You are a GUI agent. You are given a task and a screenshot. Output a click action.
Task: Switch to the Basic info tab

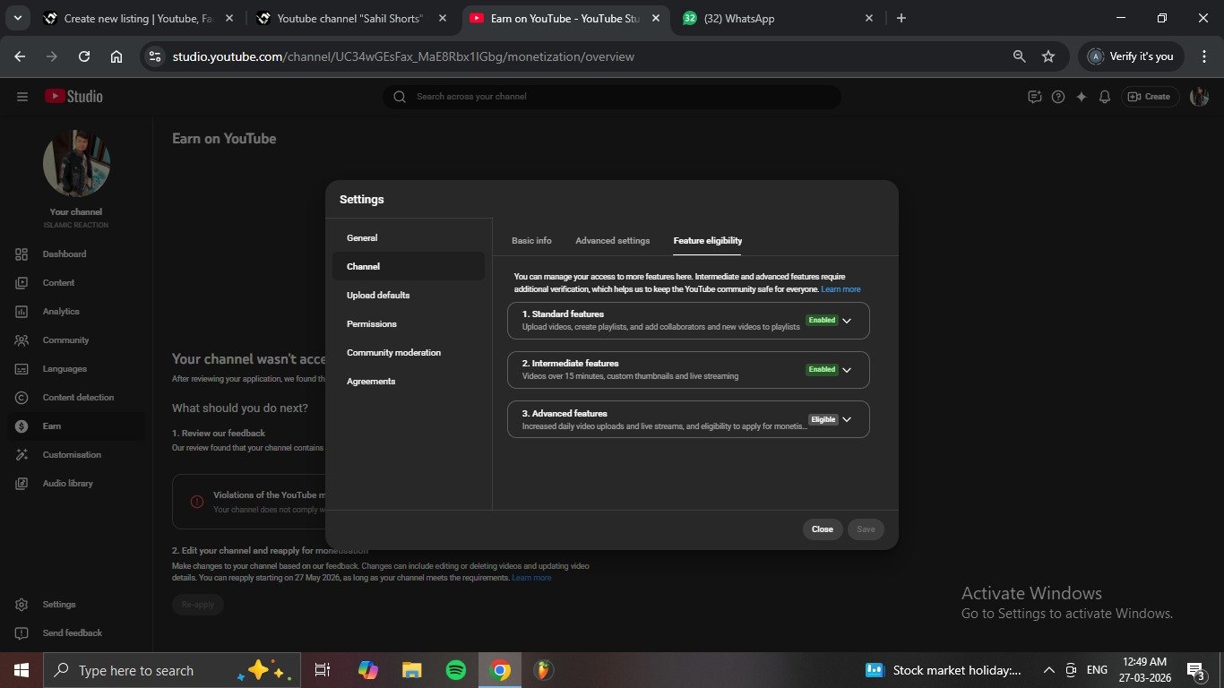(531, 241)
